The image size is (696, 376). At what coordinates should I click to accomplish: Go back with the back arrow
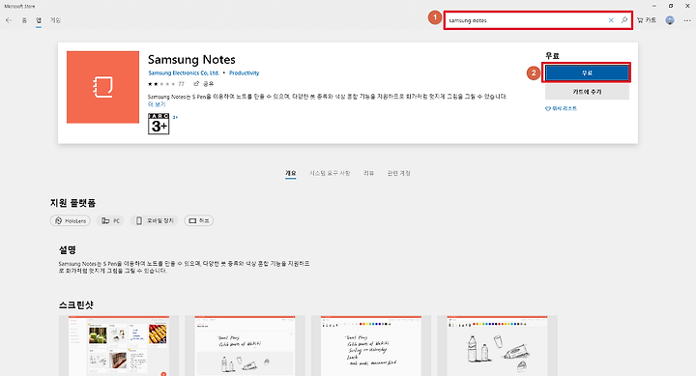pos(9,20)
